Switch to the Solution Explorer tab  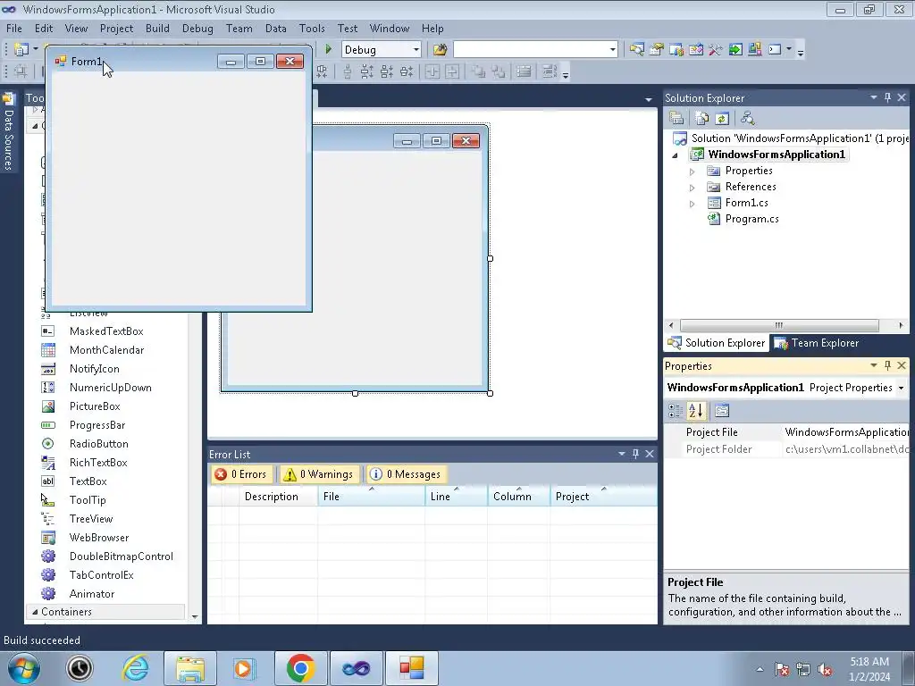tap(716, 343)
